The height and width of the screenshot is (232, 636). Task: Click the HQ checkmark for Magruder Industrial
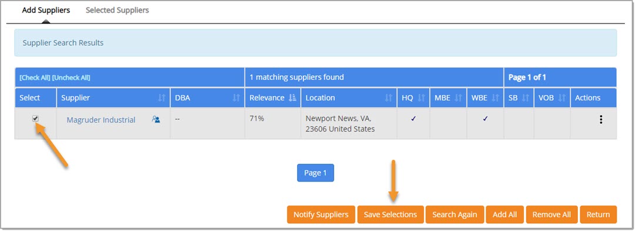[413, 119]
